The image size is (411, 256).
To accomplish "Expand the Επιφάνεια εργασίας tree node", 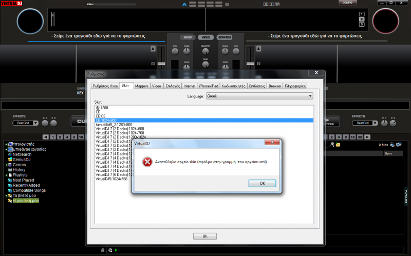I will (x=6, y=149).
